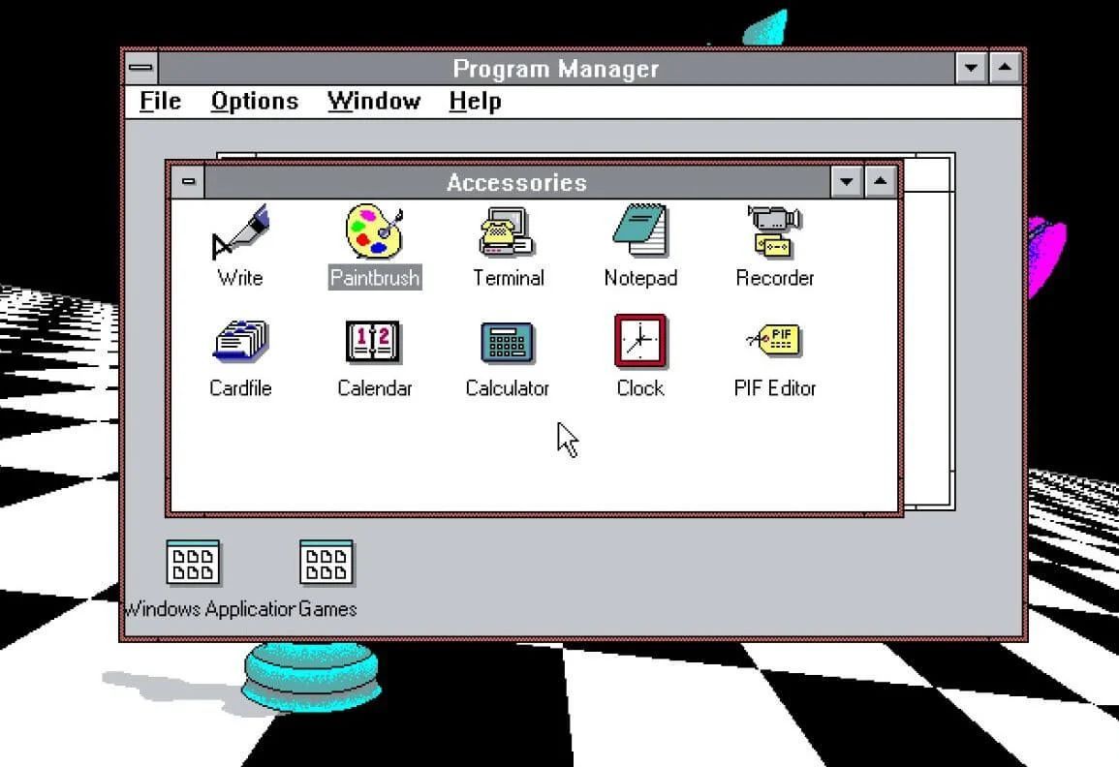Viewport: 1119px width, 767px height.
Task: Open the Games program group icon
Action: coord(326,563)
